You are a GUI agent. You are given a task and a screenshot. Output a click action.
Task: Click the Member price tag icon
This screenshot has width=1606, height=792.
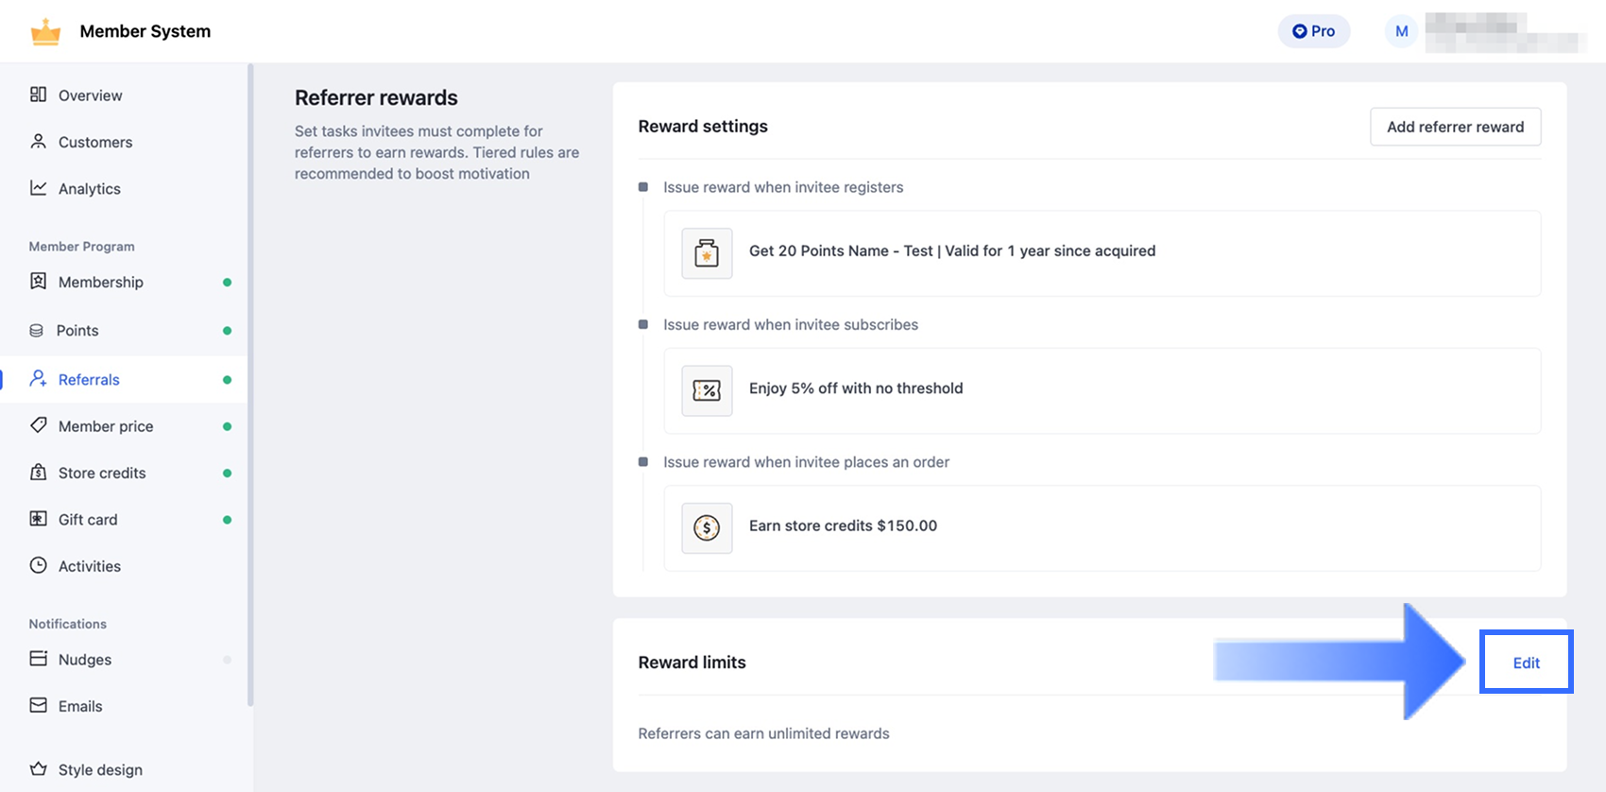coord(38,425)
